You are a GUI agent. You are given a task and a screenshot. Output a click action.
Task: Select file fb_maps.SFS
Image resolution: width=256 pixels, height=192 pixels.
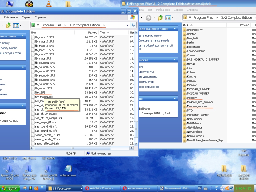tap(43, 58)
